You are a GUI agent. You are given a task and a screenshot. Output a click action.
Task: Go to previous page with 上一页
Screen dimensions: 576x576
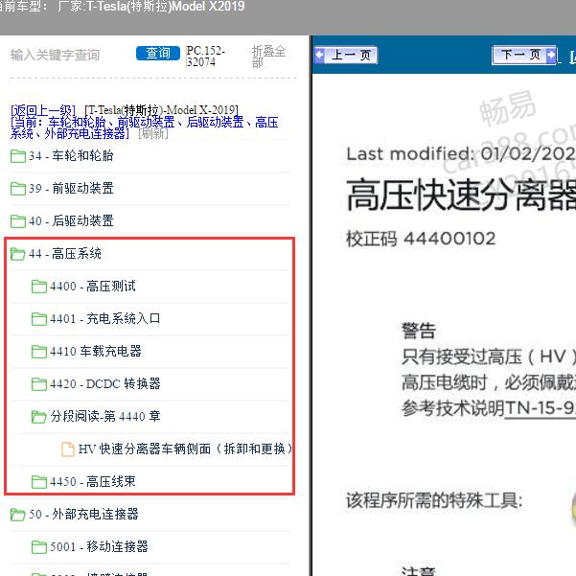click(x=346, y=55)
